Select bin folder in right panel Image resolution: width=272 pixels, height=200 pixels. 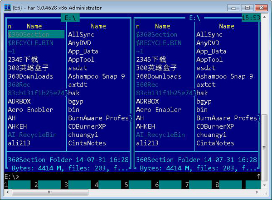[202, 110]
